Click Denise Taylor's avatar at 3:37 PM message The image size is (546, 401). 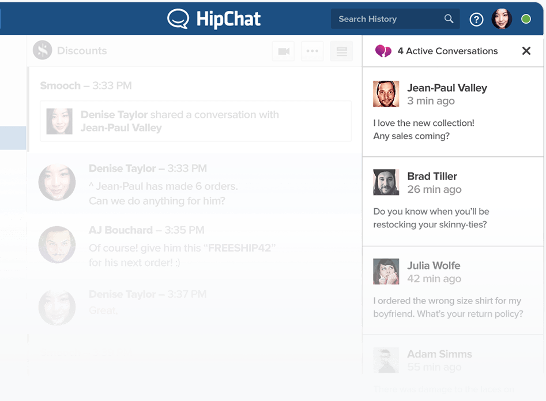[x=57, y=307]
